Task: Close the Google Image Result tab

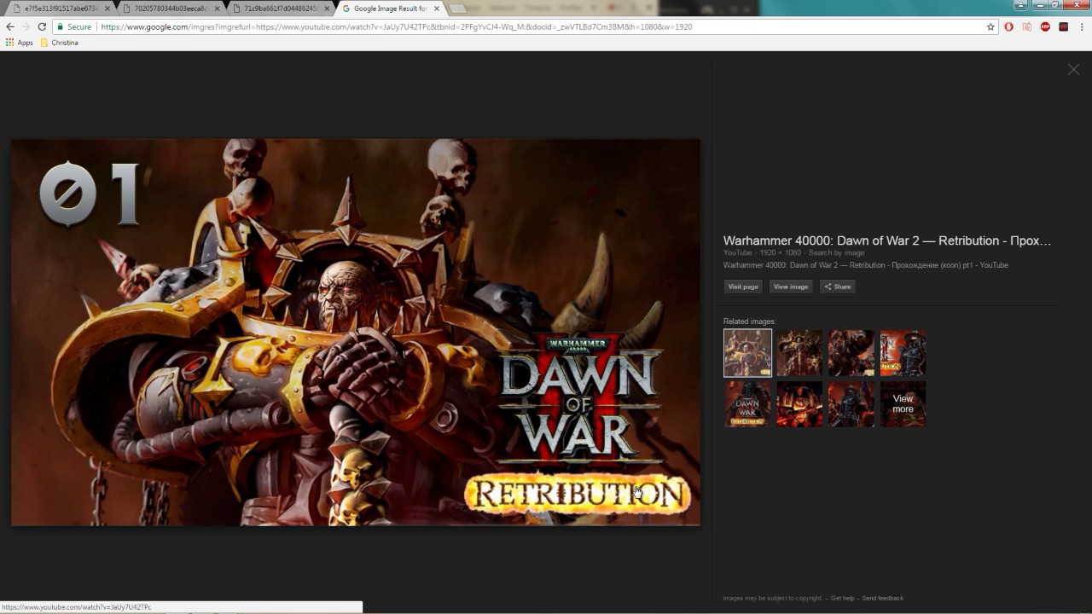Action: [x=438, y=9]
